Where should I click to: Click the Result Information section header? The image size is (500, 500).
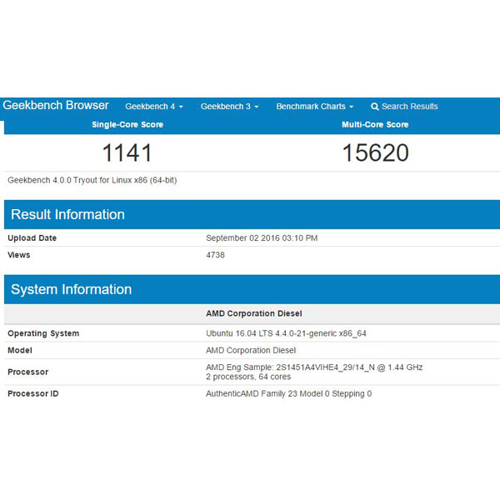point(252,214)
